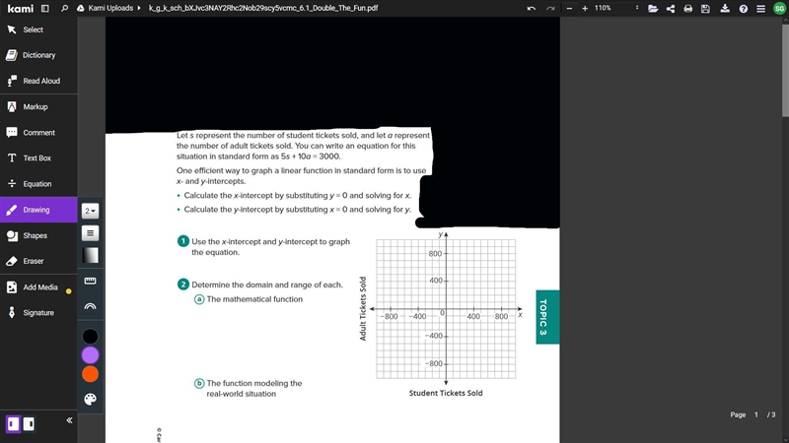Click the Kami logo

tap(20, 8)
